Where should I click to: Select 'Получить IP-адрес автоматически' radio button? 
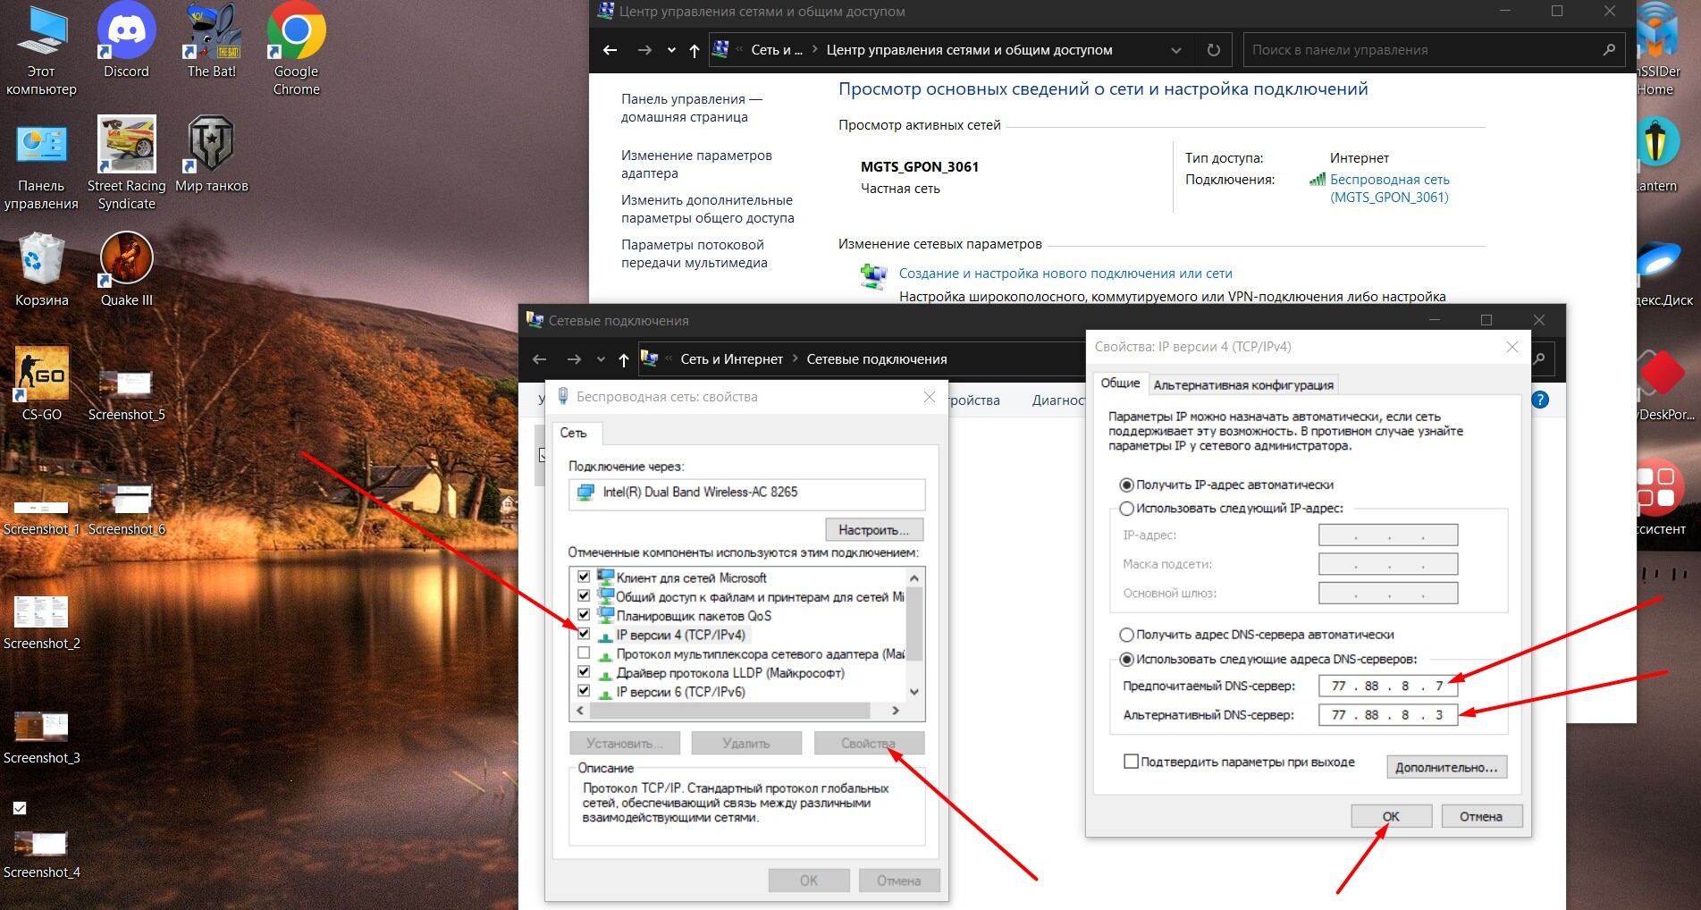click(1127, 484)
